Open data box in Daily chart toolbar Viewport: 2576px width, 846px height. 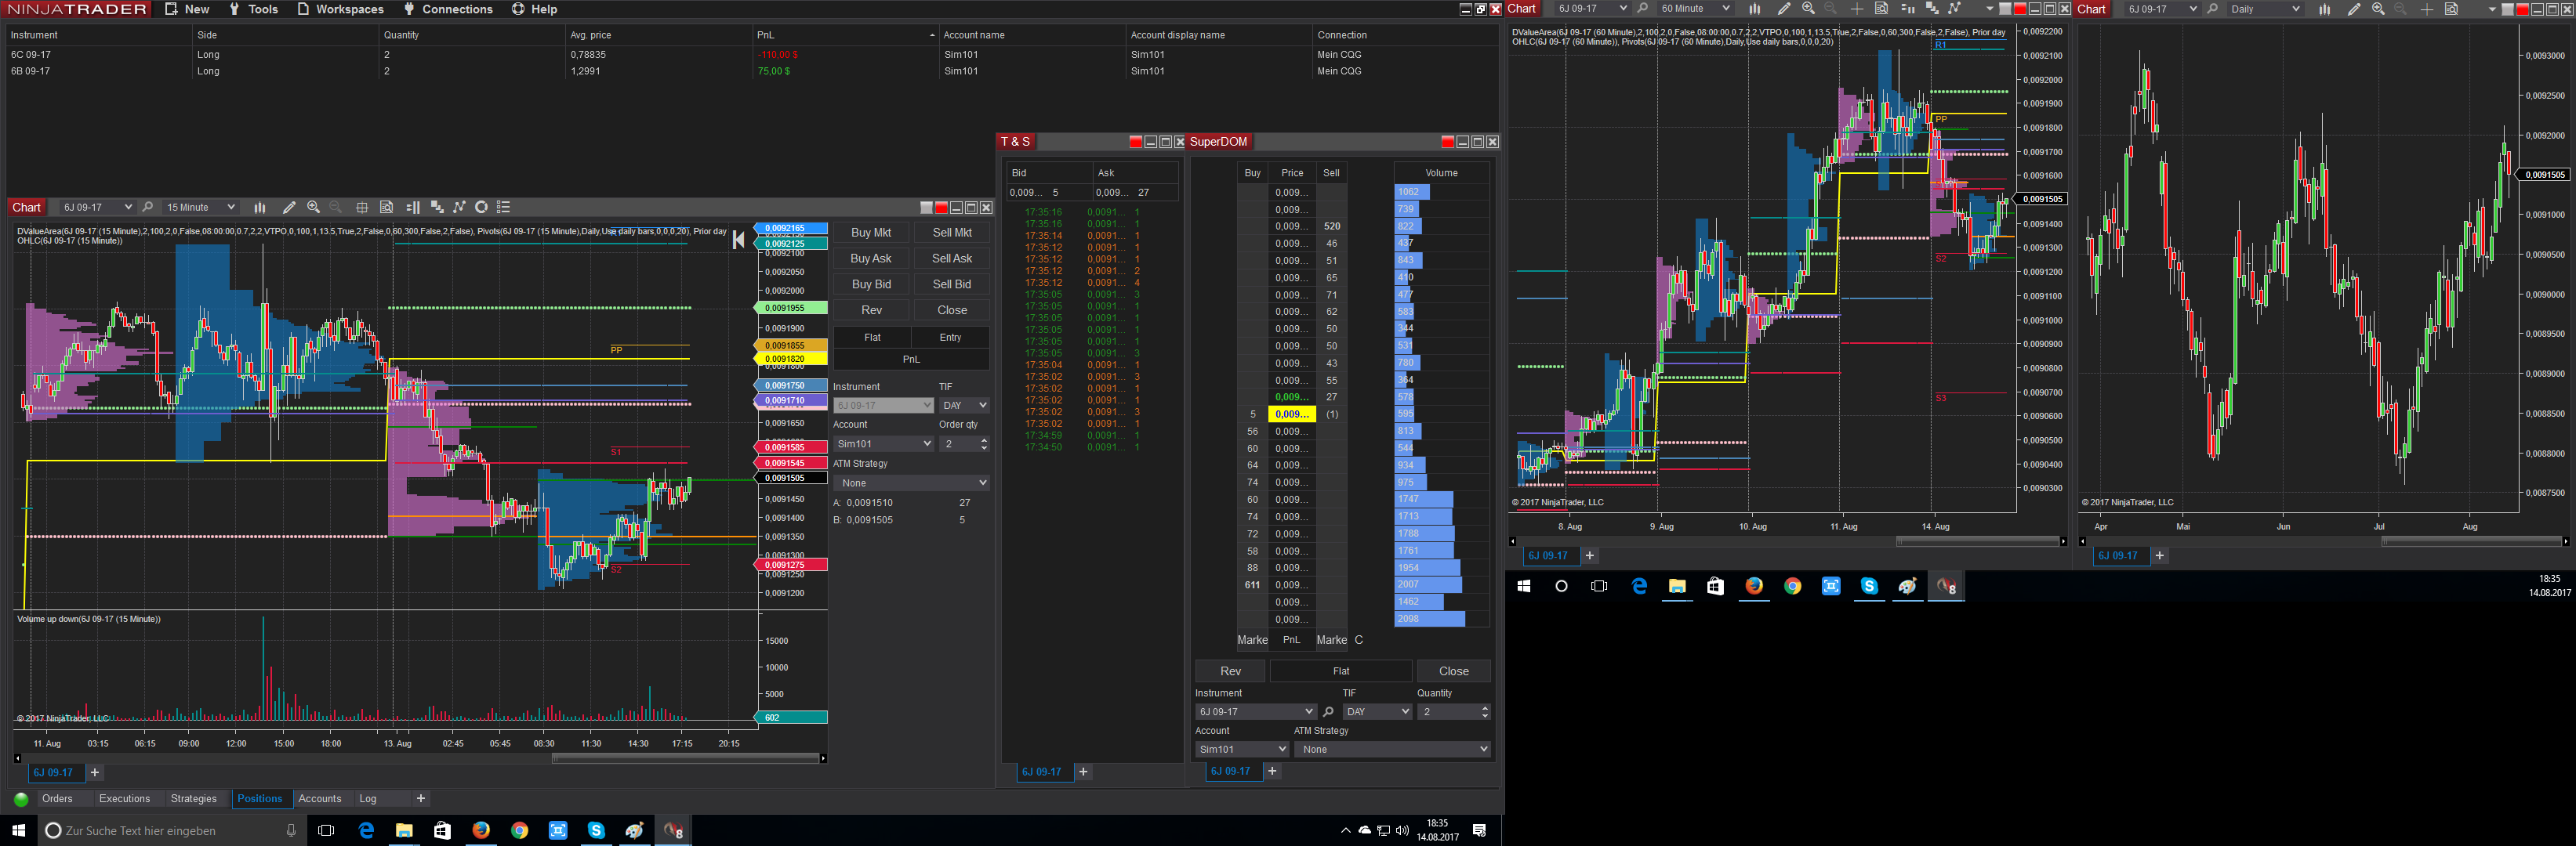click(x=2451, y=9)
